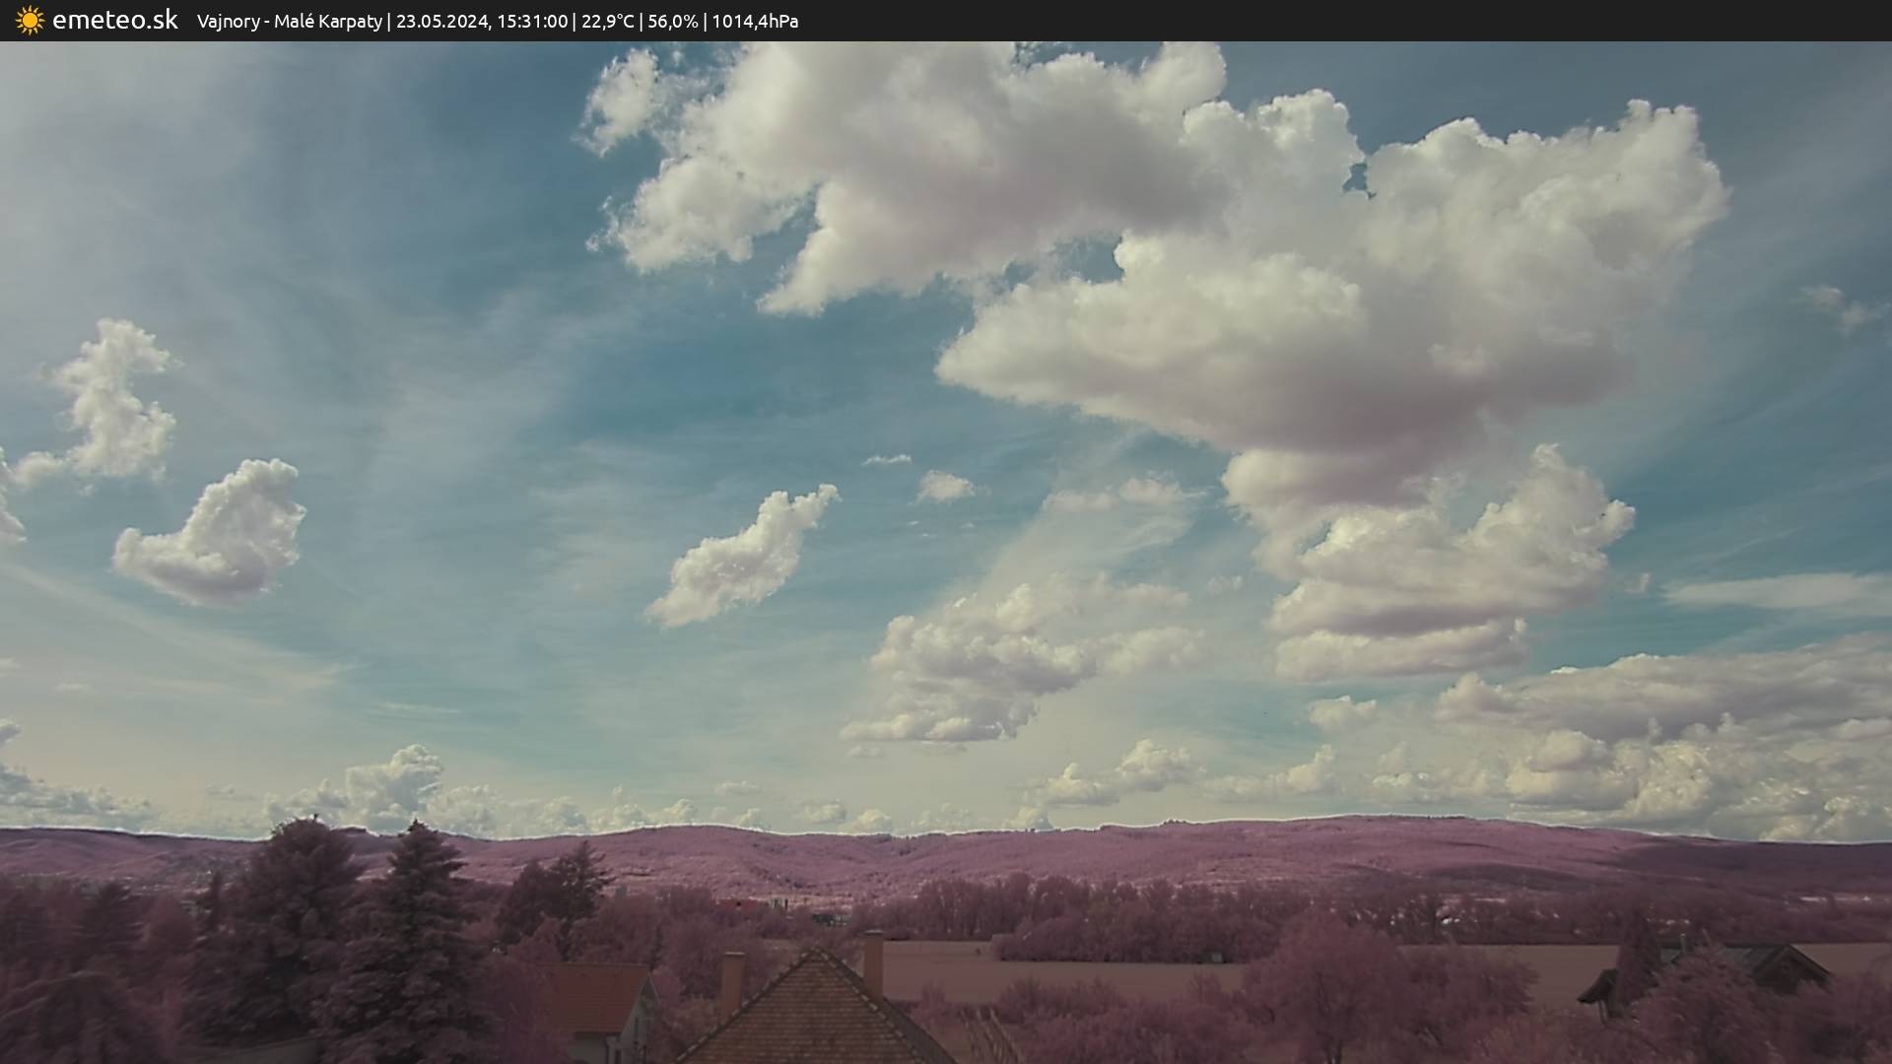This screenshot has height=1064, width=1892.
Task: Select the date 23.05.2024 in header
Action: (442, 21)
